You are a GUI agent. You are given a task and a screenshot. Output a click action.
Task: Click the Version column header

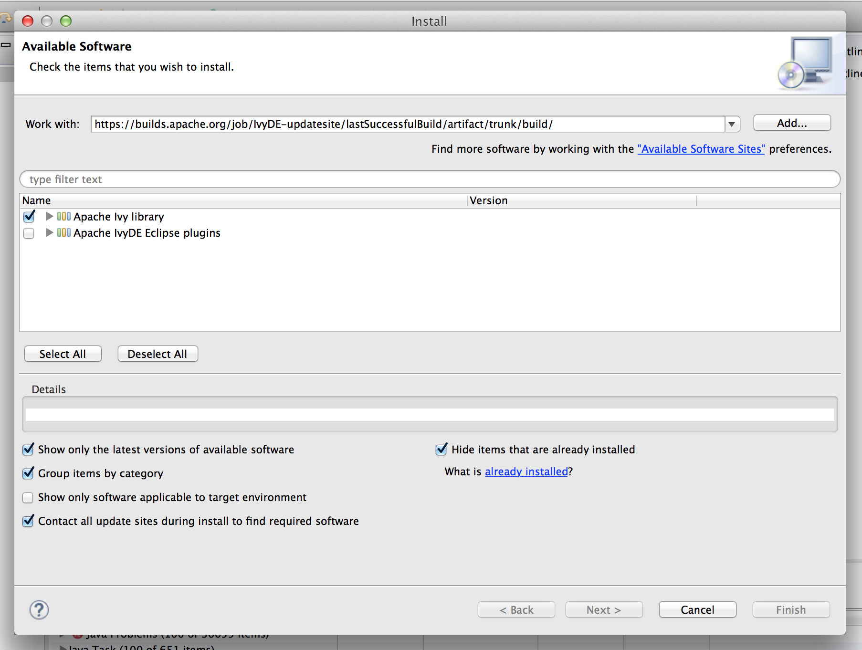[581, 200]
